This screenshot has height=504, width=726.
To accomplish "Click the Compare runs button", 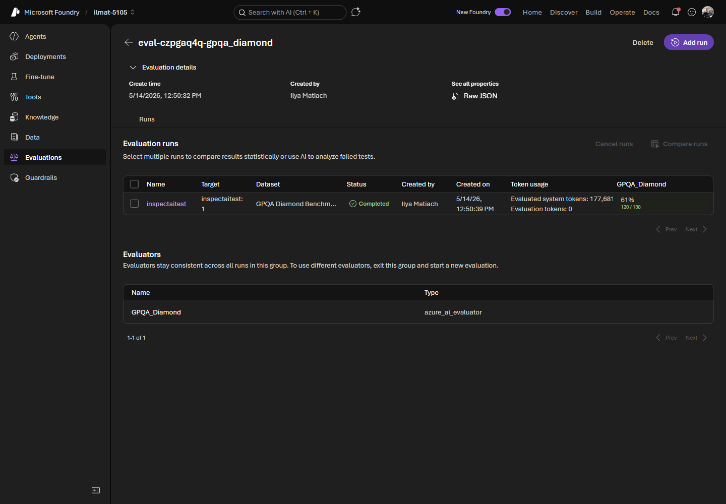I will pos(679,144).
